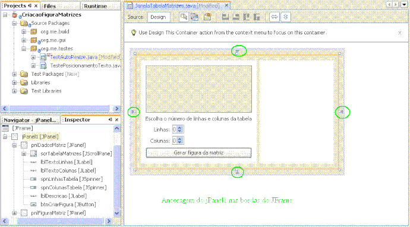This screenshot has height=227, width=410.
Task: Click the Inspector horizontal scrollbar left arrow
Action: click(5, 221)
